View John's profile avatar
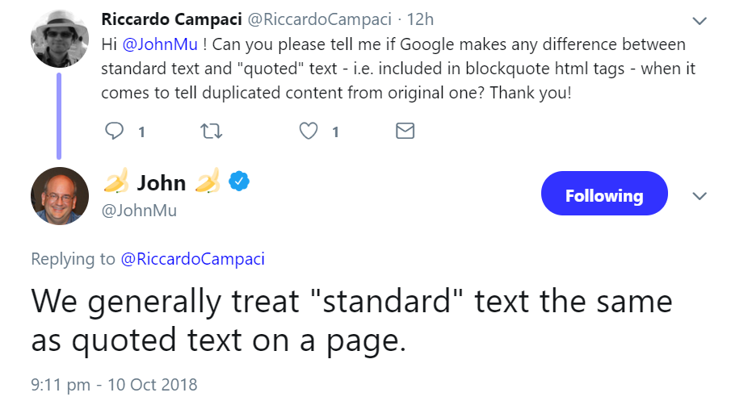Screen dimensions: 748x401 [59, 196]
